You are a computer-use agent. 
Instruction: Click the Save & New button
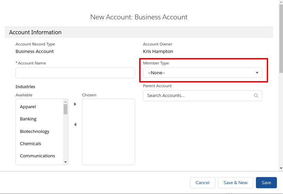click(x=236, y=182)
